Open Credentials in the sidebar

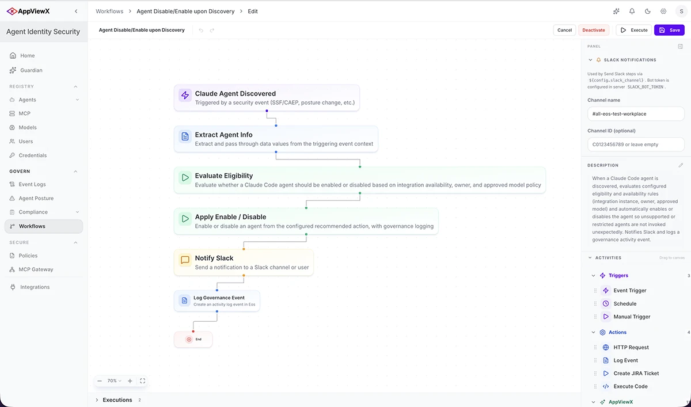(x=43, y=155)
